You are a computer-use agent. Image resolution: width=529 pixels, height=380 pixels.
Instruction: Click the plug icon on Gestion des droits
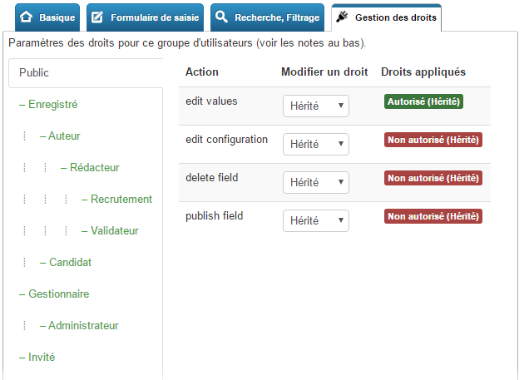[342, 17]
